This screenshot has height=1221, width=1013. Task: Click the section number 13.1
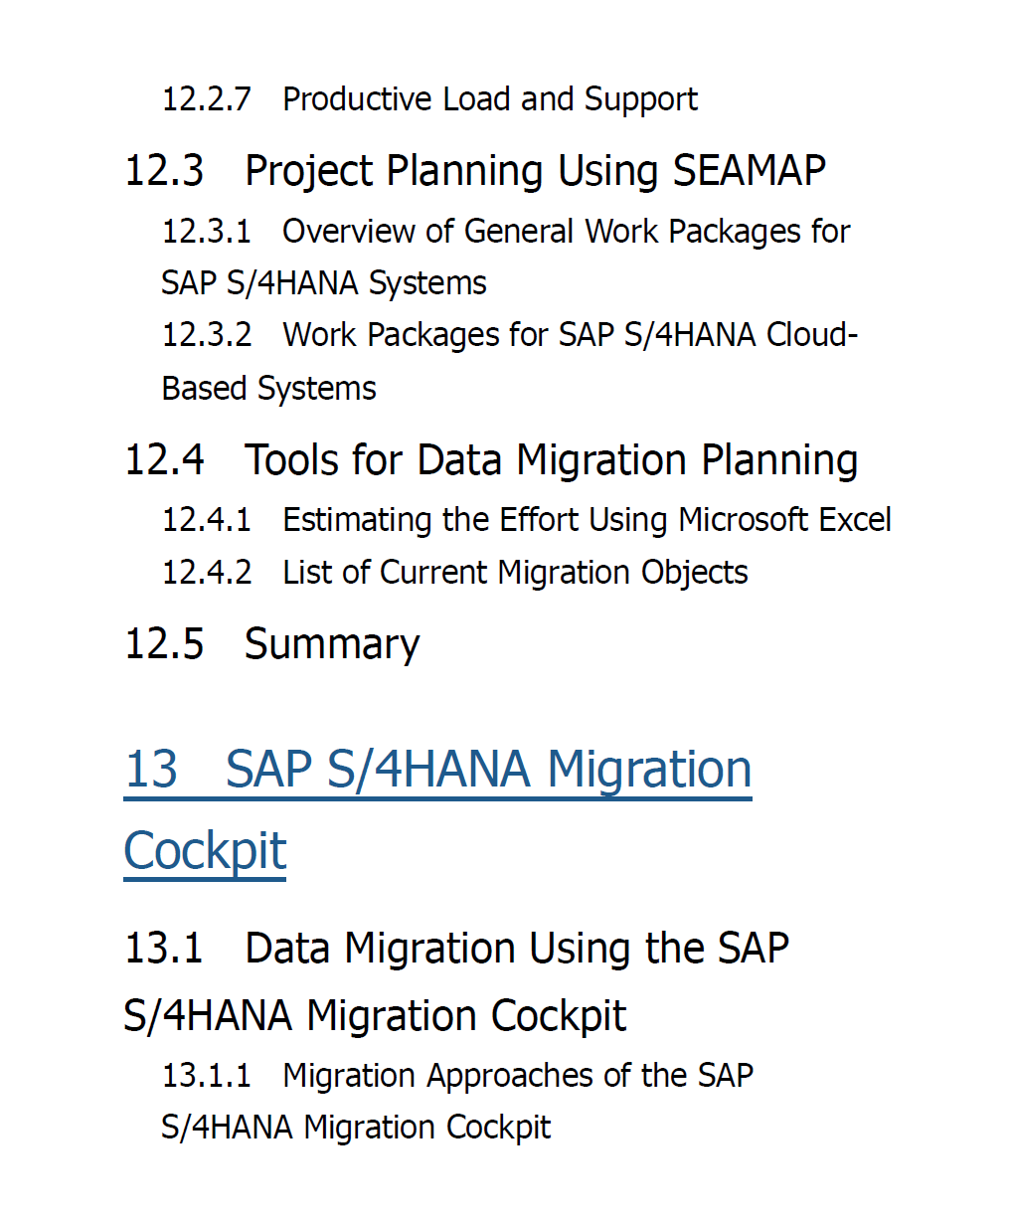(164, 948)
